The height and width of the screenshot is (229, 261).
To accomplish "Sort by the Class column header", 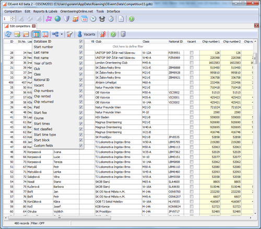I will point(155,41).
